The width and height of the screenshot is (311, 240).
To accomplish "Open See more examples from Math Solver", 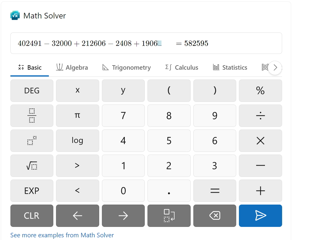I will (x=62, y=235).
